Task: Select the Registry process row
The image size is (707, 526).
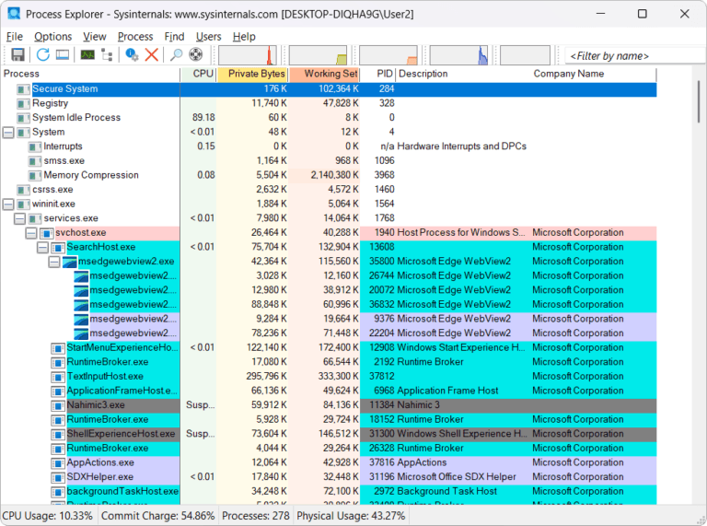Action: pyautogui.click(x=329, y=103)
